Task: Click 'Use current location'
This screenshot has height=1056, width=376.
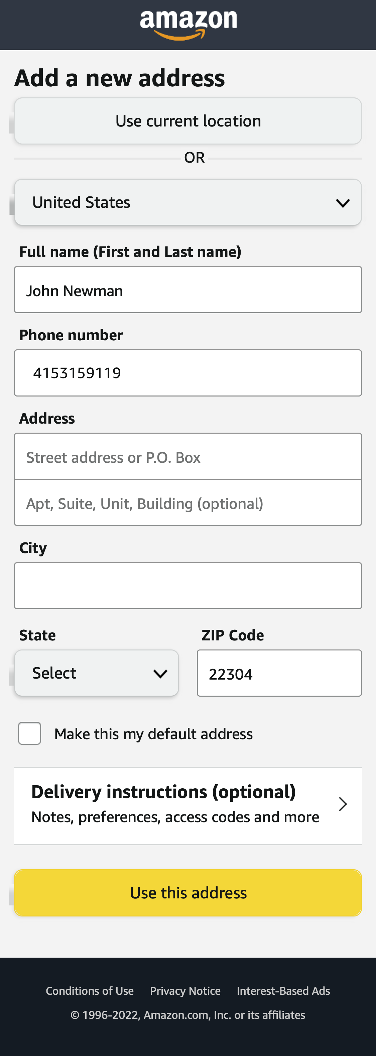Action: pyautogui.click(x=188, y=121)
